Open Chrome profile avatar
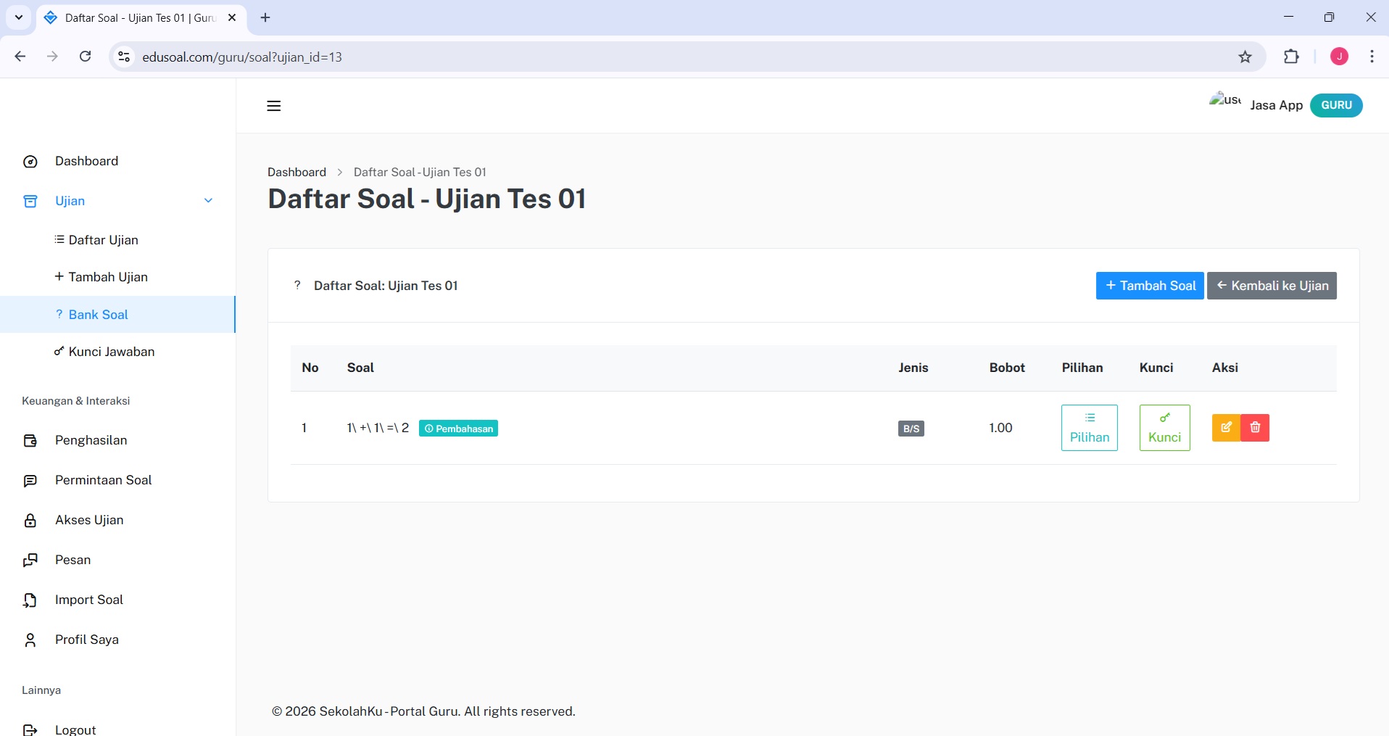 click(x=1339, y=57)
